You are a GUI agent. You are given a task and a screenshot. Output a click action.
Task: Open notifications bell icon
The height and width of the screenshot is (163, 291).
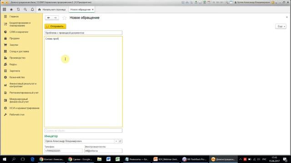[32, 10]
